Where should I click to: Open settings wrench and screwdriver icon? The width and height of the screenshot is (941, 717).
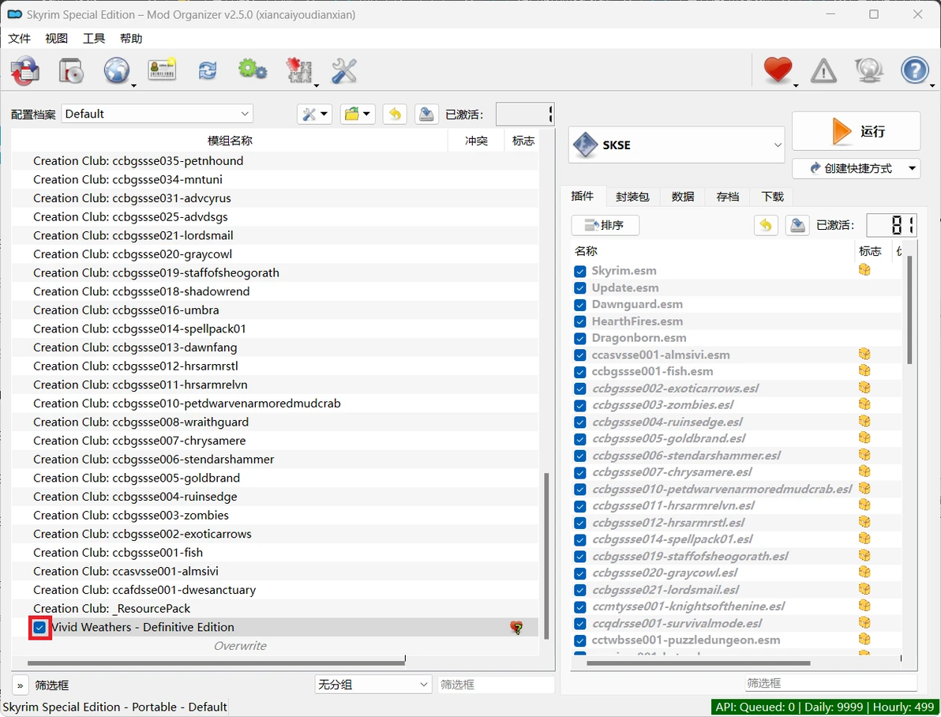(x=344, y=71)
